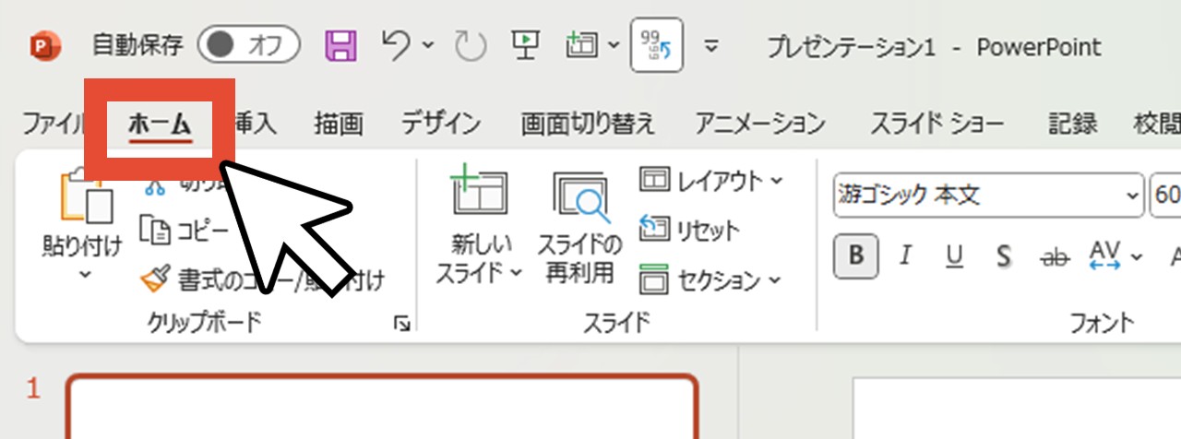1181x439 pixels.
Task: Toggle text Shadow (S)
Action: click(x=1004, y=255)
